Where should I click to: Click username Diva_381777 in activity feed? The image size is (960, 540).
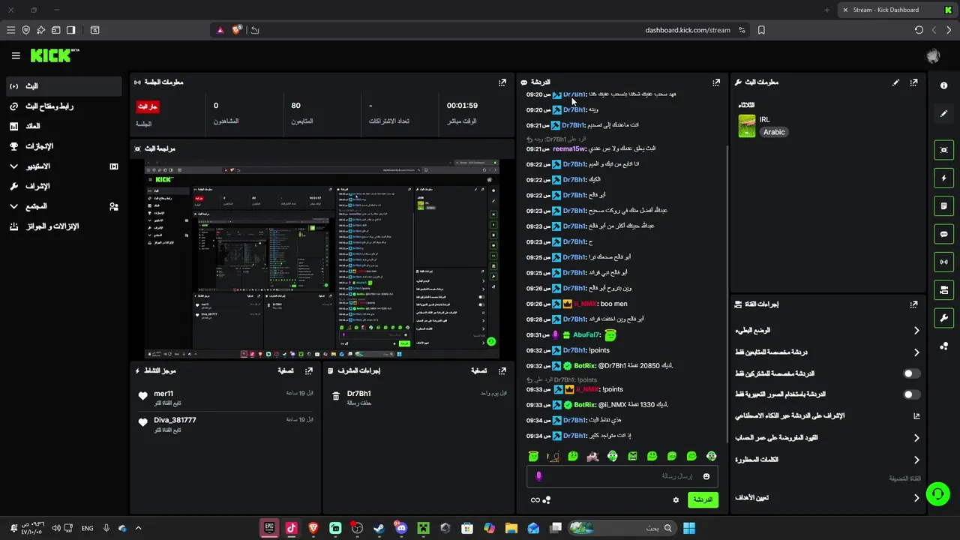[175, 420]
